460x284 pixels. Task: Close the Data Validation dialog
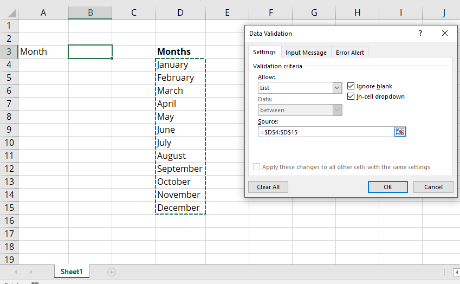point(445,33)
